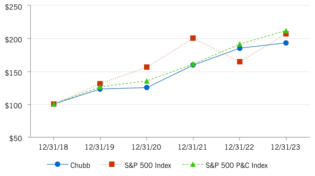Click the 12/31/21 x-axis date label
This screenshot has width=315, height=176.
(193, 147)
